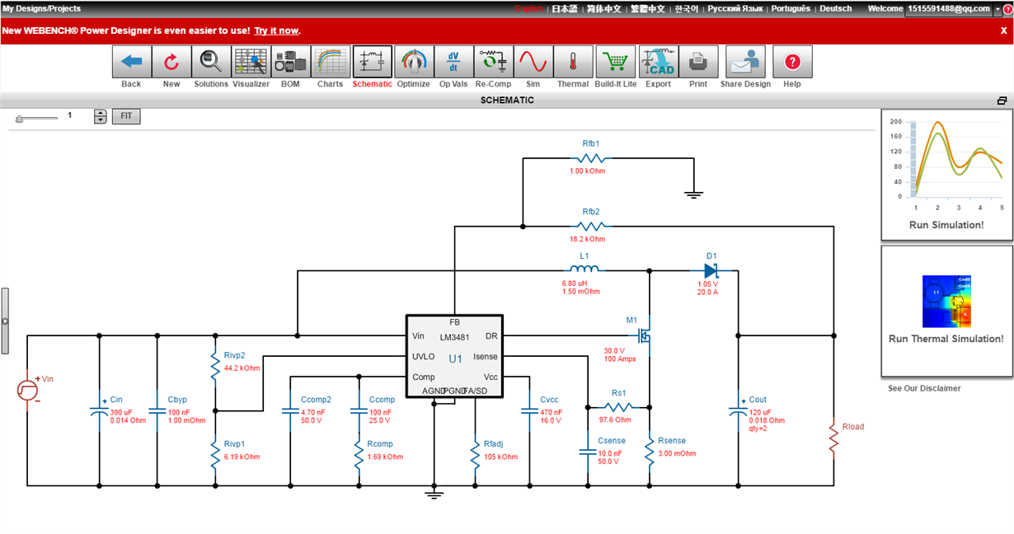Image resolution: width=1014 pixels, height=534 pixels.
Task: Switch language to English
Action: pyautogui.click(x=529, y=8)
